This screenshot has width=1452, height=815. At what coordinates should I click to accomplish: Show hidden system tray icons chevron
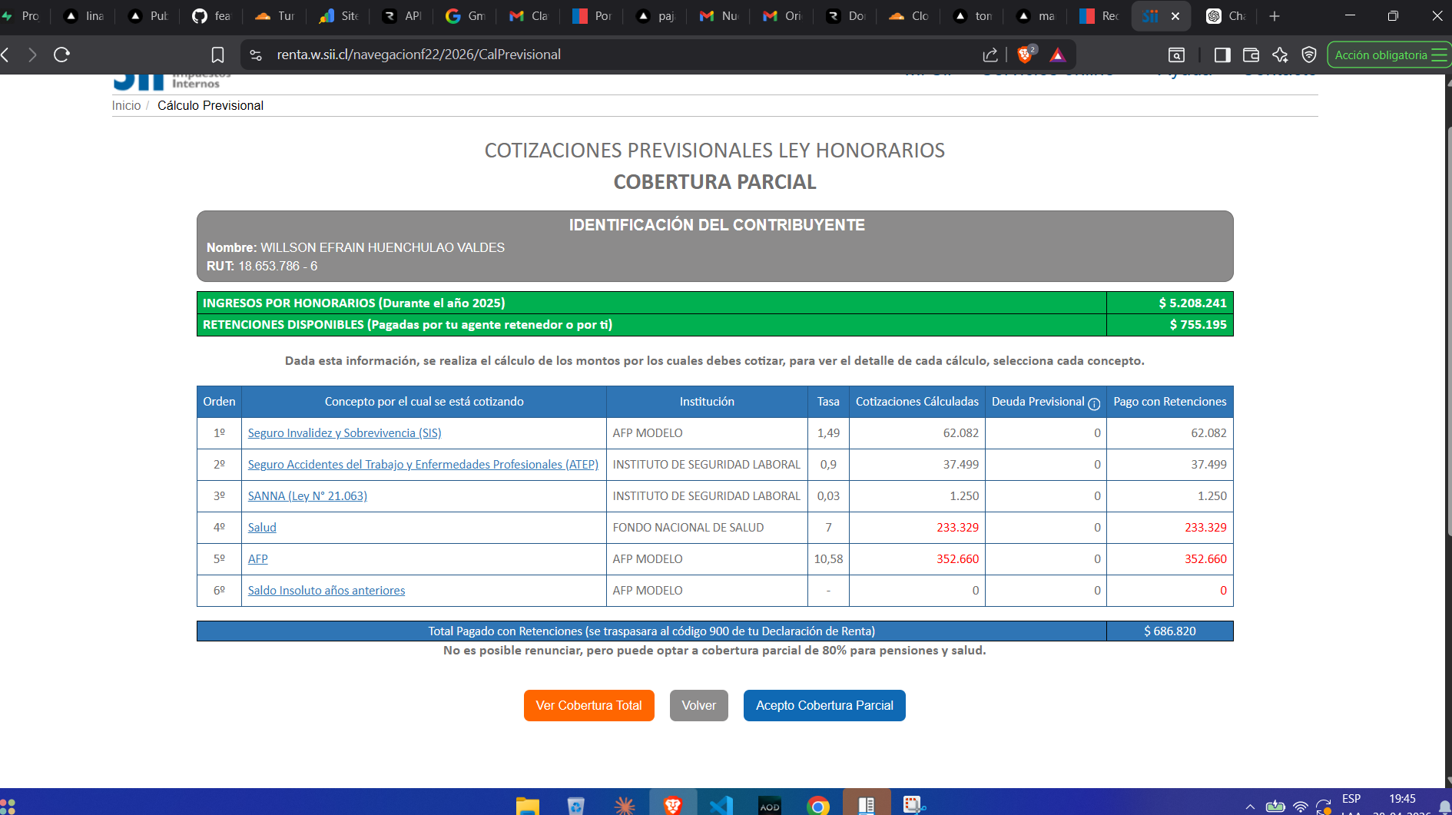[1250, 807]
